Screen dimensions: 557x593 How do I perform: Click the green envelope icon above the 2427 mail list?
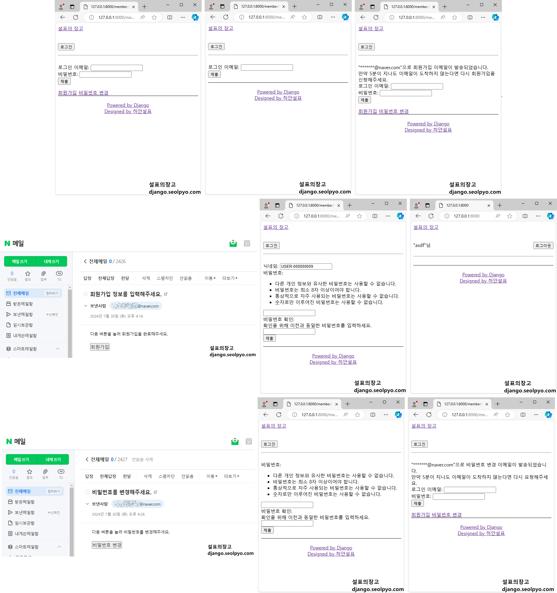pyautogui.click(x=235, y=441)
